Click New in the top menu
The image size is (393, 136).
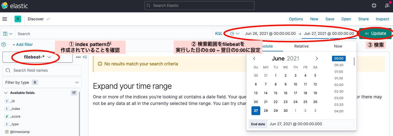pyautogui.click(x=314, y=19)
